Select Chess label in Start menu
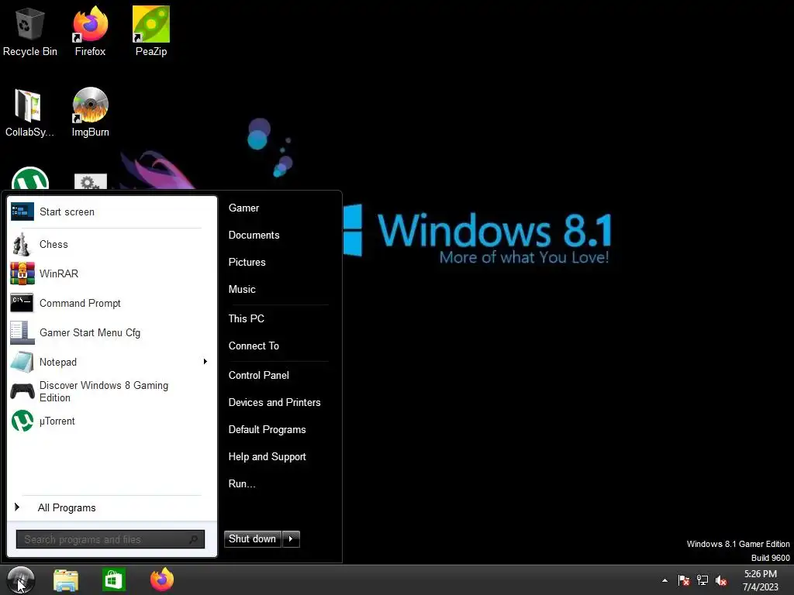 pos(54,244)
